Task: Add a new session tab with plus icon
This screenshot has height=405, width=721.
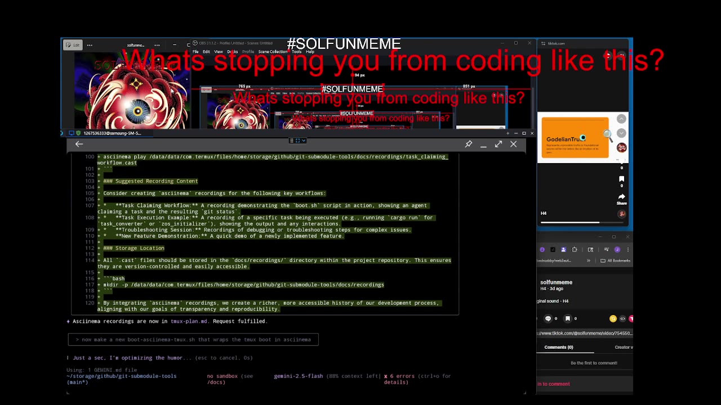Action: (x=508, y=133)
